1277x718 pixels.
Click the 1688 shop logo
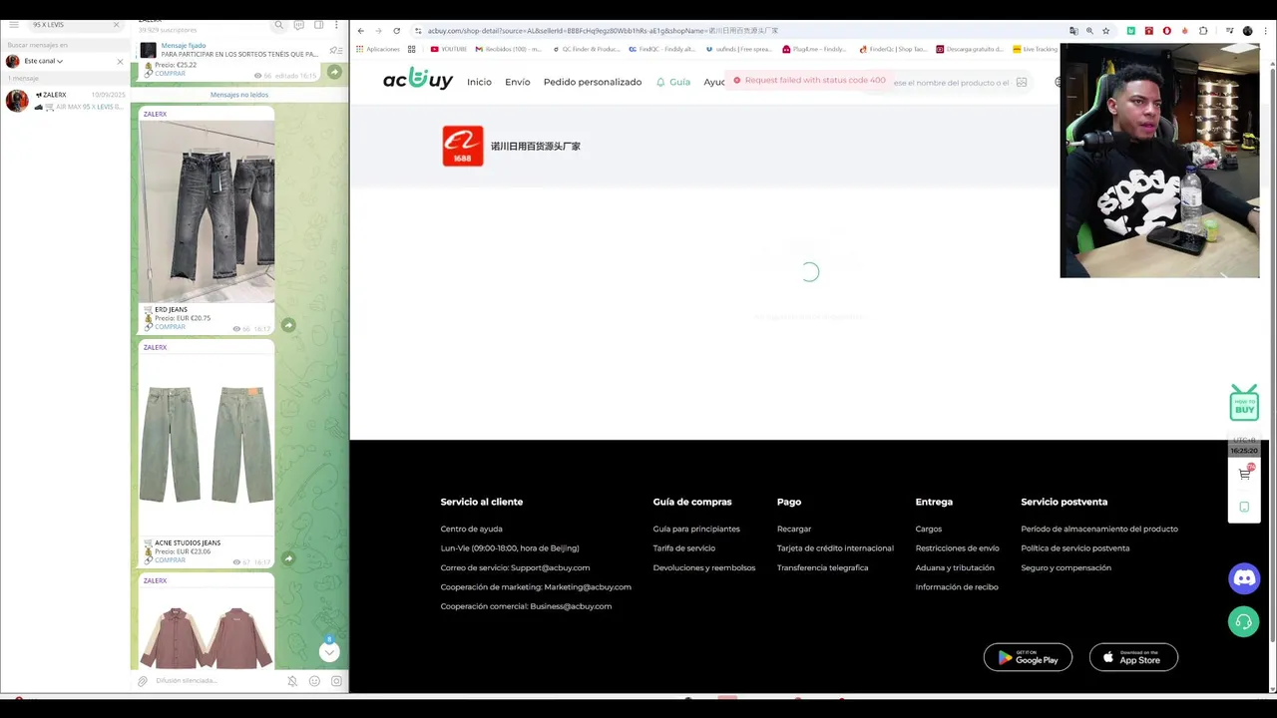coord(463,146)
